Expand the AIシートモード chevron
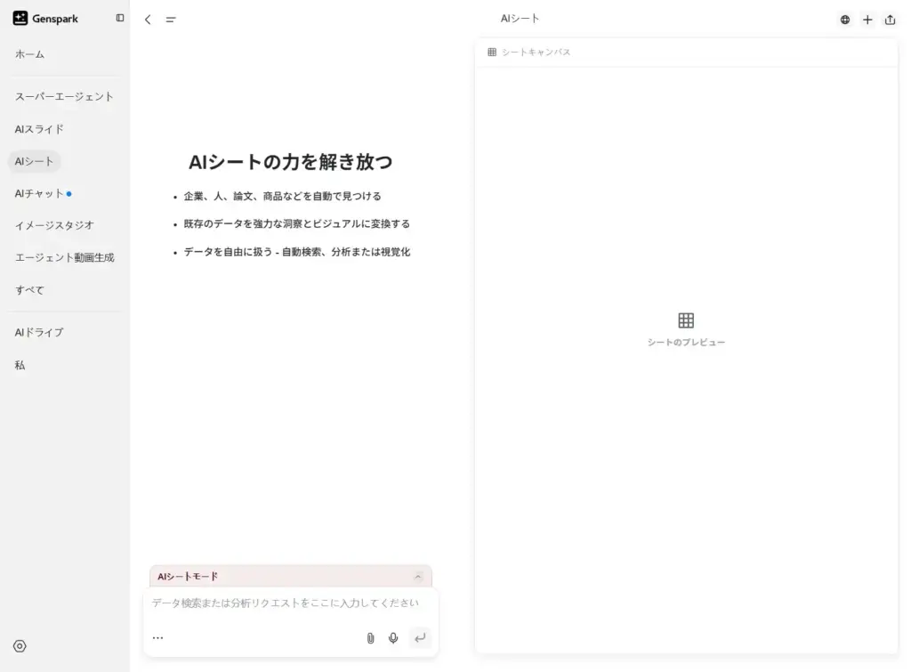Viewport: 911px width, 672px height. pos(418,577)
